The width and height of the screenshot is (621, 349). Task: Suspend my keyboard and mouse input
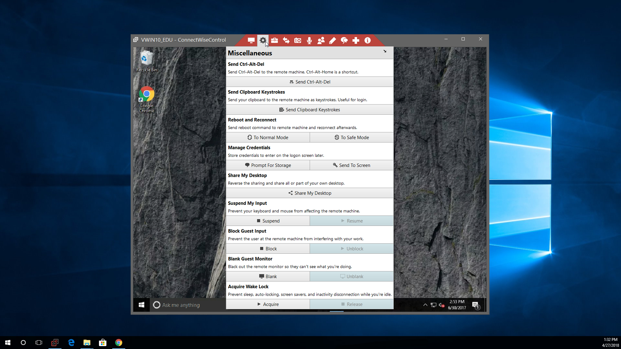268,221
